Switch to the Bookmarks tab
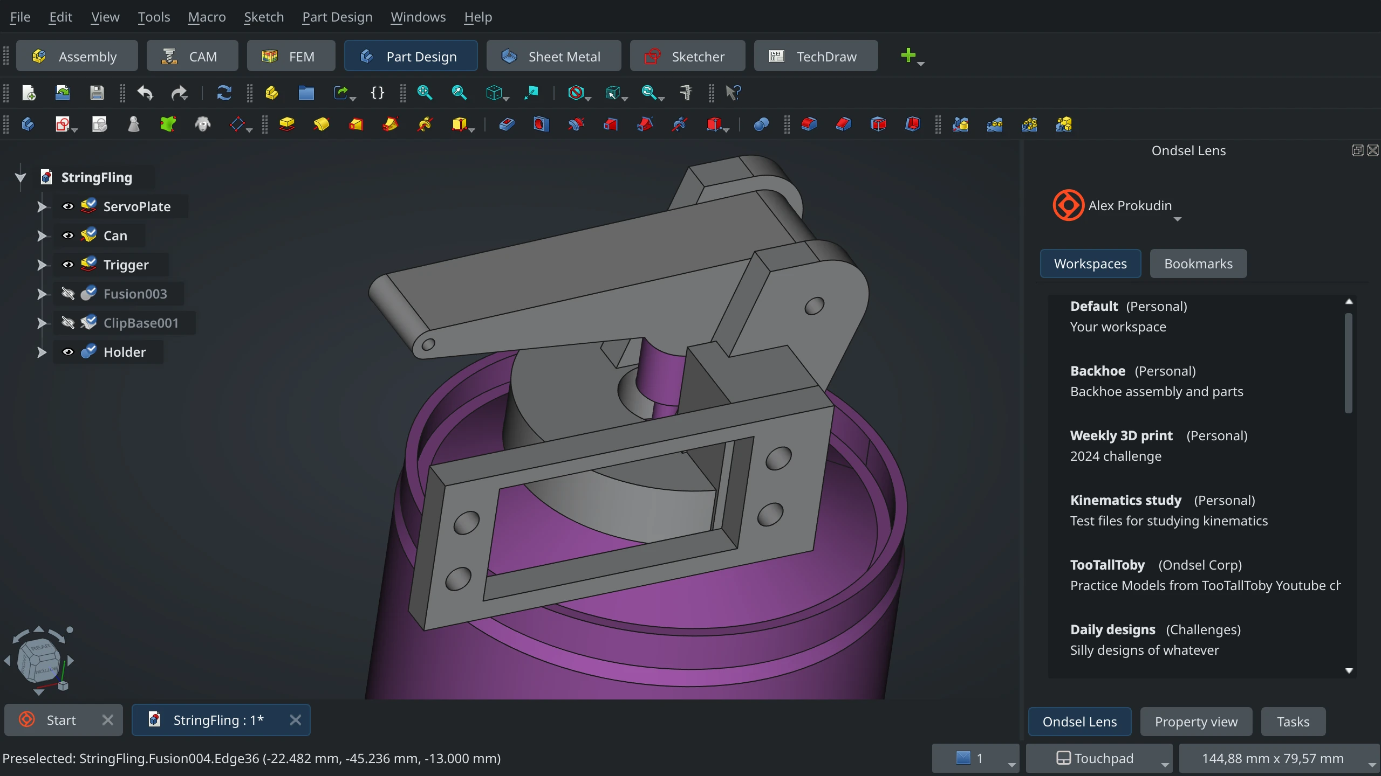The height and width of the screenshot is (776, 1381). pyautogui.click(x=1198, y=264)
